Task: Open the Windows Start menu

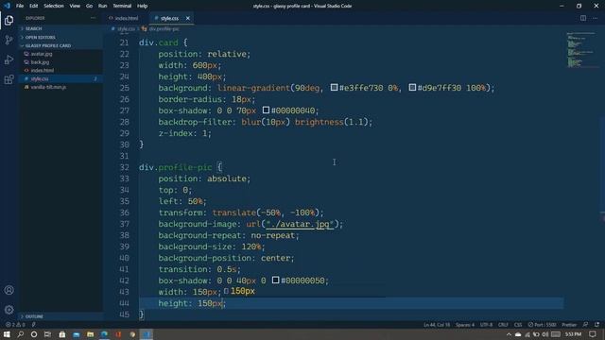Action: click(x=7, y=334)
